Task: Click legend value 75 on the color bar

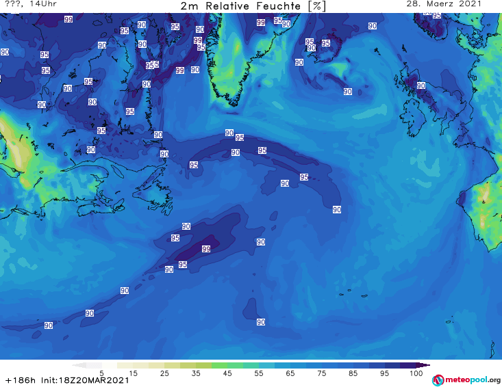Action: click(x=321, y=373)
